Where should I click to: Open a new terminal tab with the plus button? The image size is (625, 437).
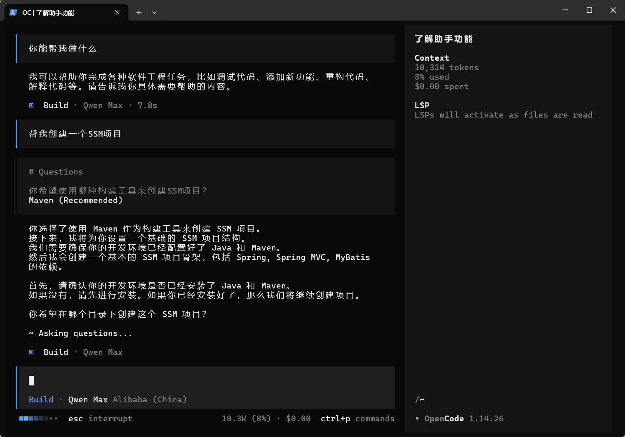click(x=139, y=12)
